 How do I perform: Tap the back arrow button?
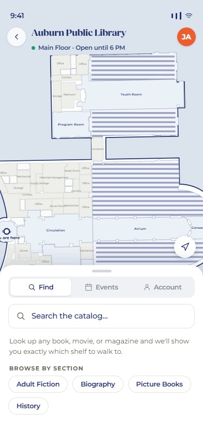[17, 37]
